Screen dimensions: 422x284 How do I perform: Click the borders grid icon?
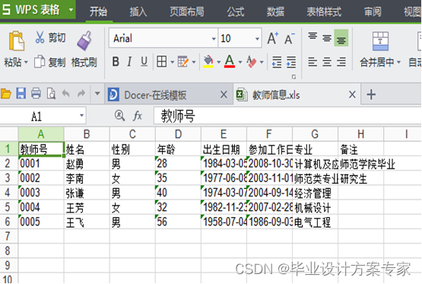pyautogui.click(x=162, y=62)
